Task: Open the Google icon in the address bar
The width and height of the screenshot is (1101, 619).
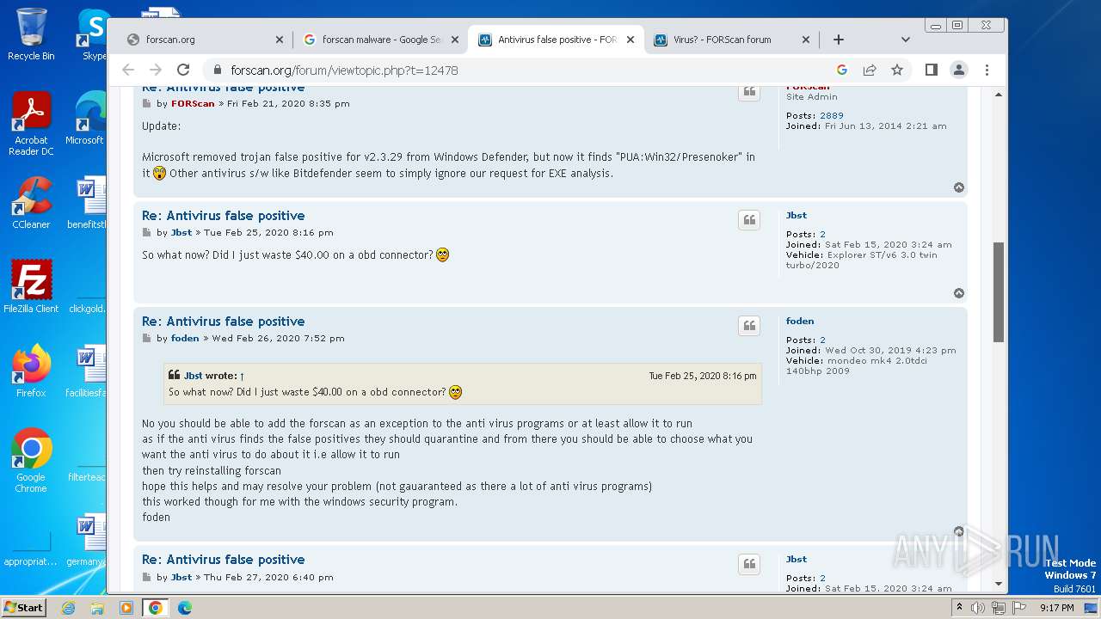Action: (842, 70)
